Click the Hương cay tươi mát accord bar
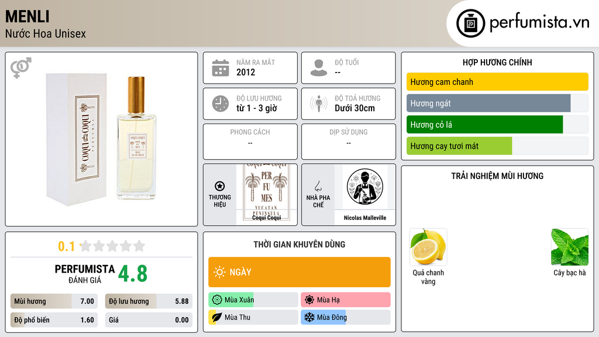599x337 pixels. 497,146
